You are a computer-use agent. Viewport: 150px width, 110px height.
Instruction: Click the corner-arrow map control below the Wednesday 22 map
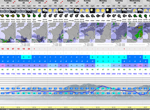(x=22, y=45)
